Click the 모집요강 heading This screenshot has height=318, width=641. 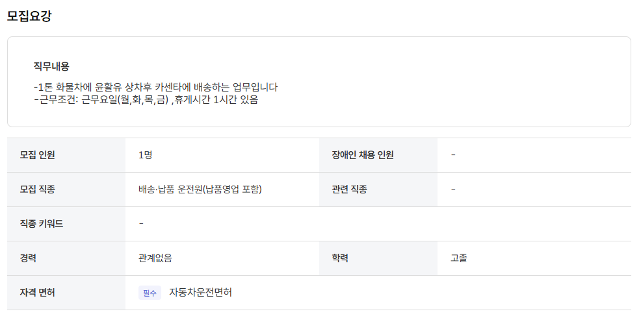pyautogui.click(x=29, y=16)
